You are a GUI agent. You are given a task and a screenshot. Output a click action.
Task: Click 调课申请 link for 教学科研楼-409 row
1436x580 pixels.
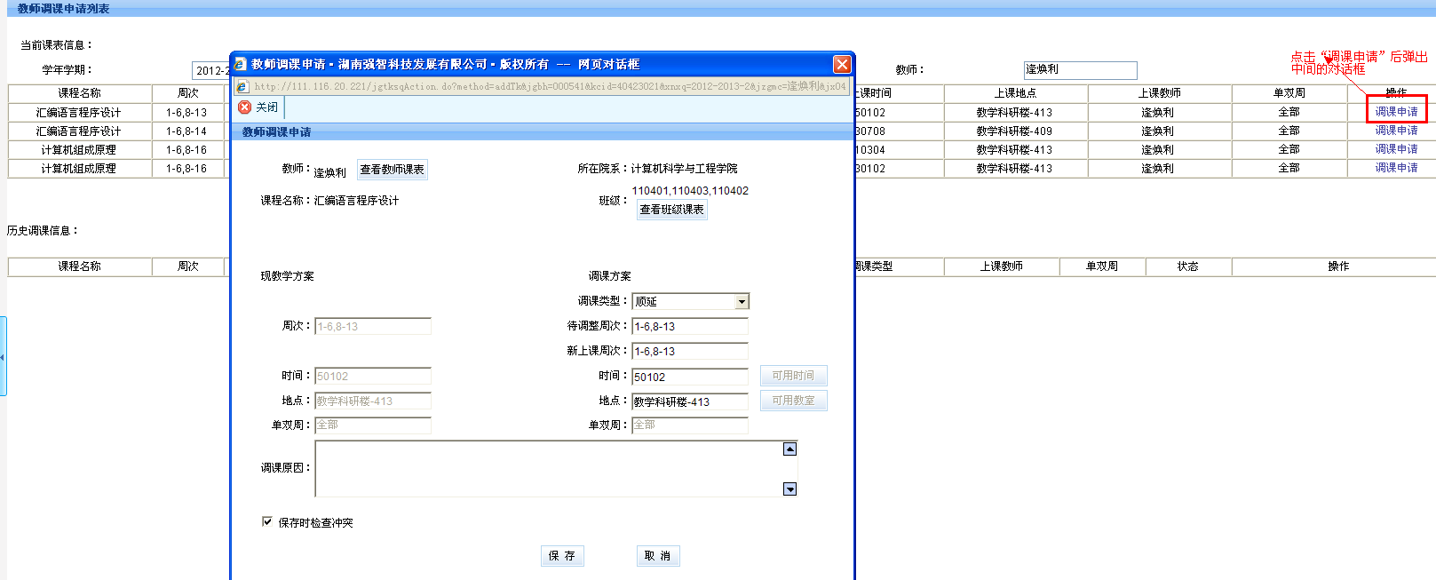[x=1396, y=131]
